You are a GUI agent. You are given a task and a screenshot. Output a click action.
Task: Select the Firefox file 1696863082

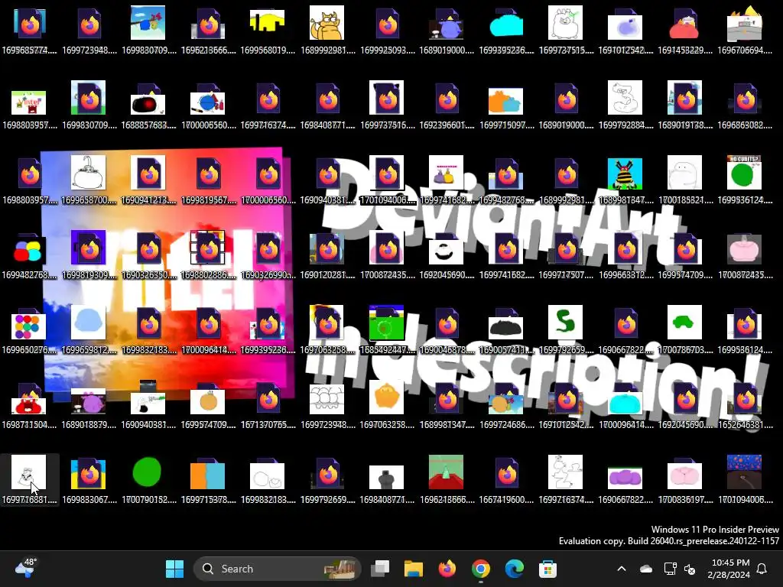(744, 105)
